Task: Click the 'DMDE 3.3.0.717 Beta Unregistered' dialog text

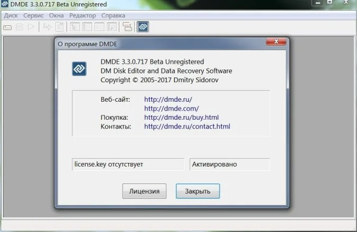Action: (152, 62)
